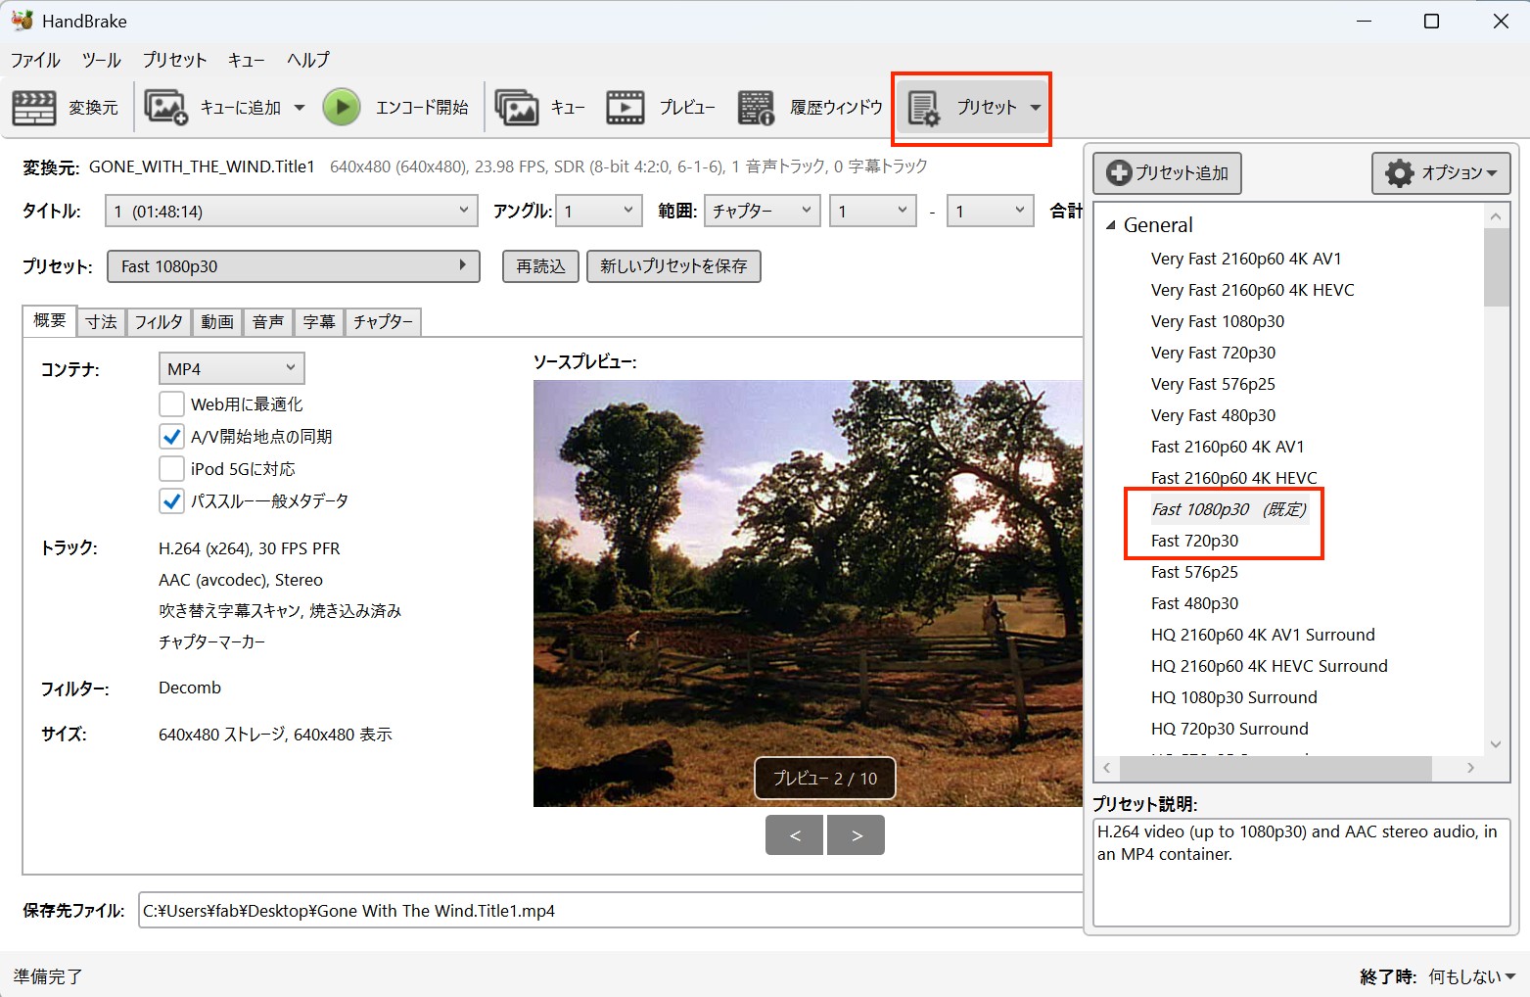The image size is (1530, 997).
Task: Open the コンテナ MP4 dropdown
Action: [231, 368]
